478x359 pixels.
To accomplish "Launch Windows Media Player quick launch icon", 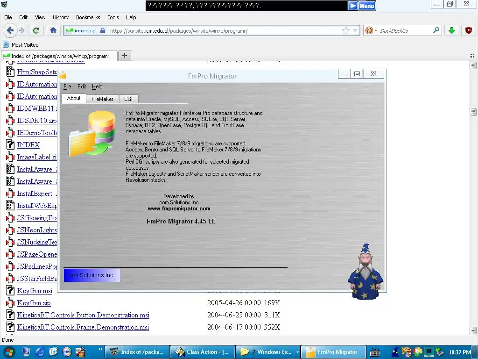I will pyautogui.click(x=67, y=352).
